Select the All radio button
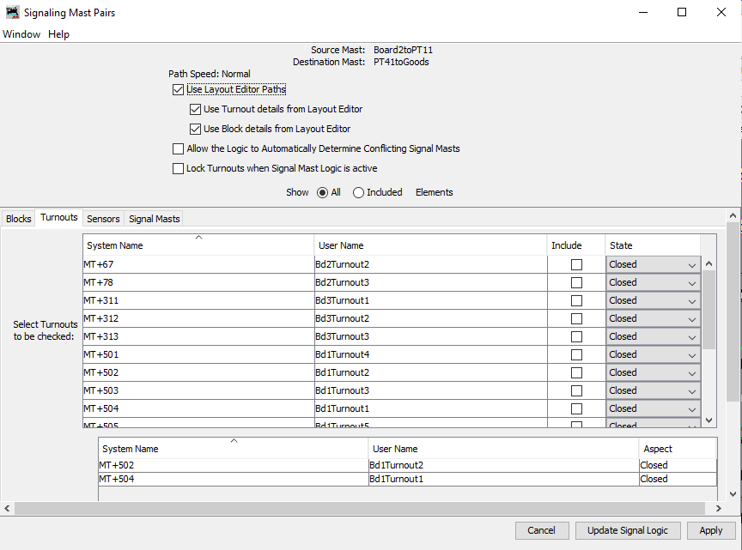 tap(323, 192)
